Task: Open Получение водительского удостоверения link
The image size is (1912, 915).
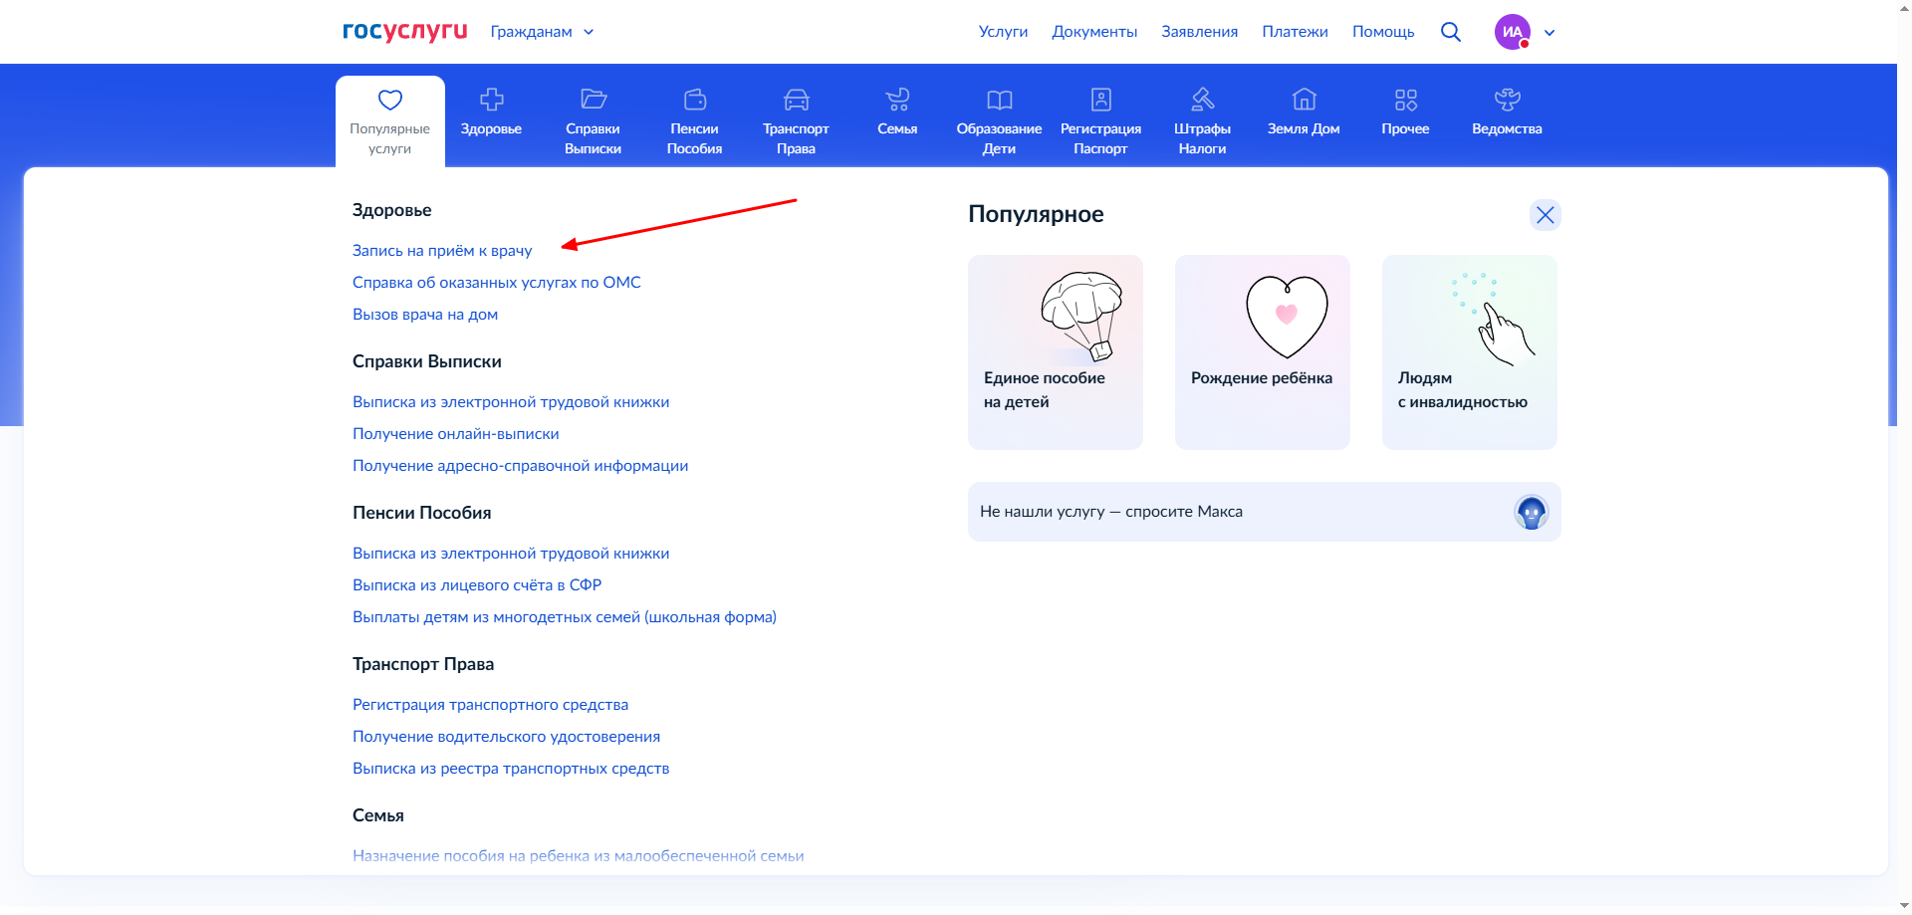Action: (506, 737)
